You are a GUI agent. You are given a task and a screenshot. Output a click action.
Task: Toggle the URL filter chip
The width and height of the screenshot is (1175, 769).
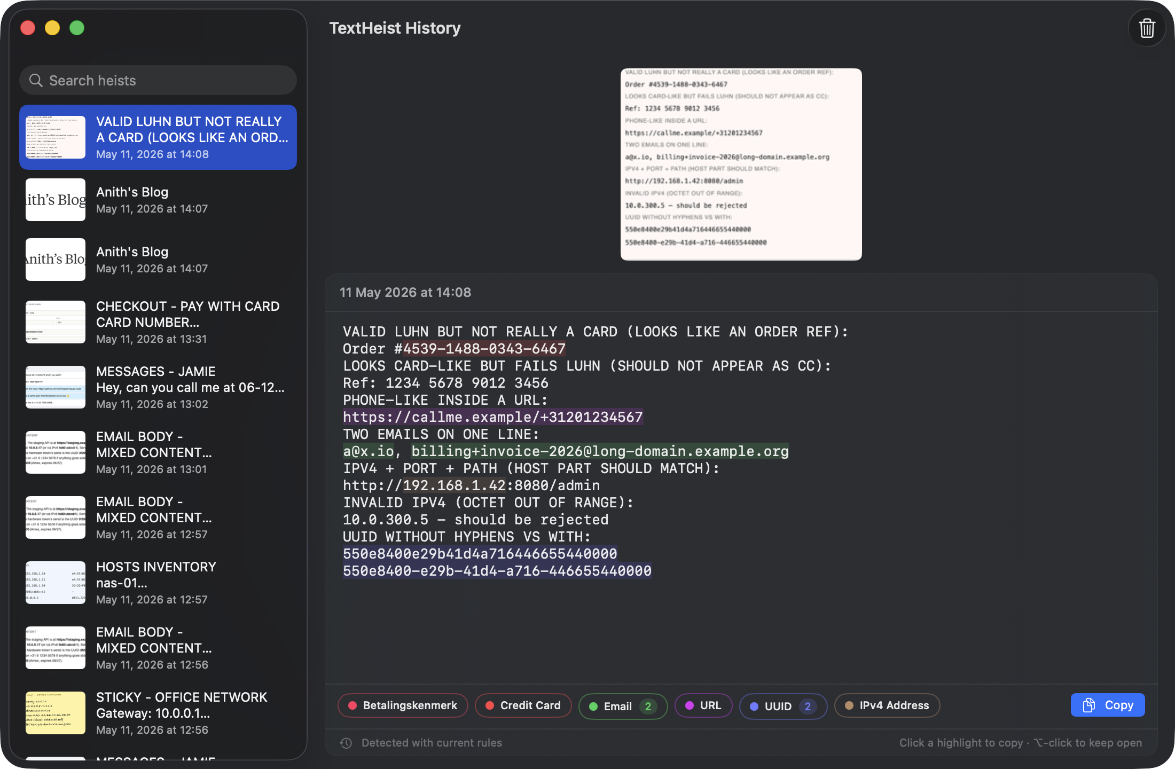[703, 705]
